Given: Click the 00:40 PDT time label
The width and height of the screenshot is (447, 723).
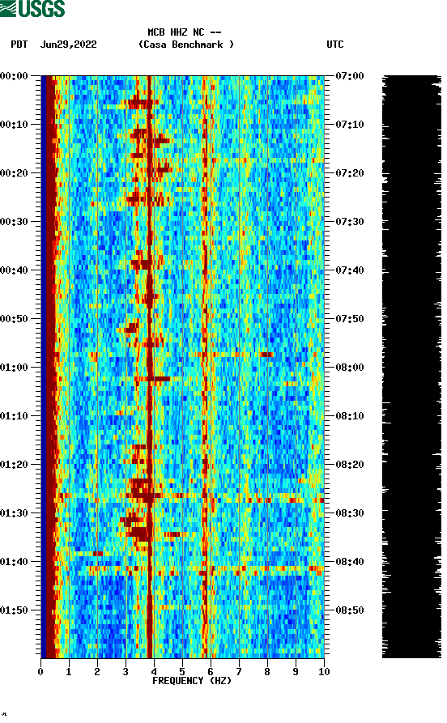Looking at the screenshot, I should point(14,270).
